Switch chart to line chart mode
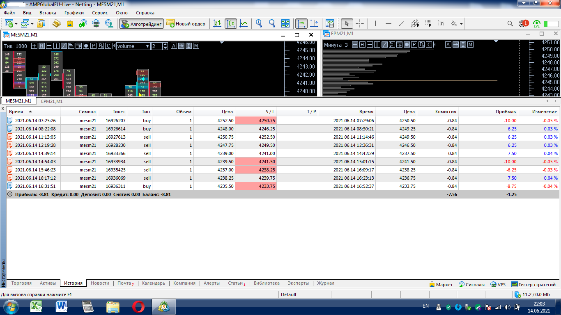 [244, 23]
